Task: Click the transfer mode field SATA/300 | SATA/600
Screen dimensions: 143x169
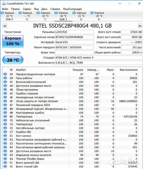Action: click(74, 48)
